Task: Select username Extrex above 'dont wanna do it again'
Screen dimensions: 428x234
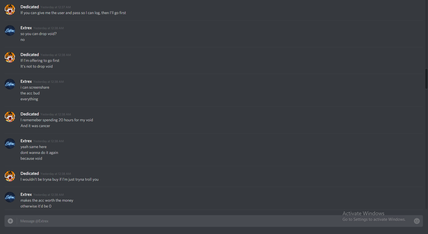Action: [x=26, y=141]
